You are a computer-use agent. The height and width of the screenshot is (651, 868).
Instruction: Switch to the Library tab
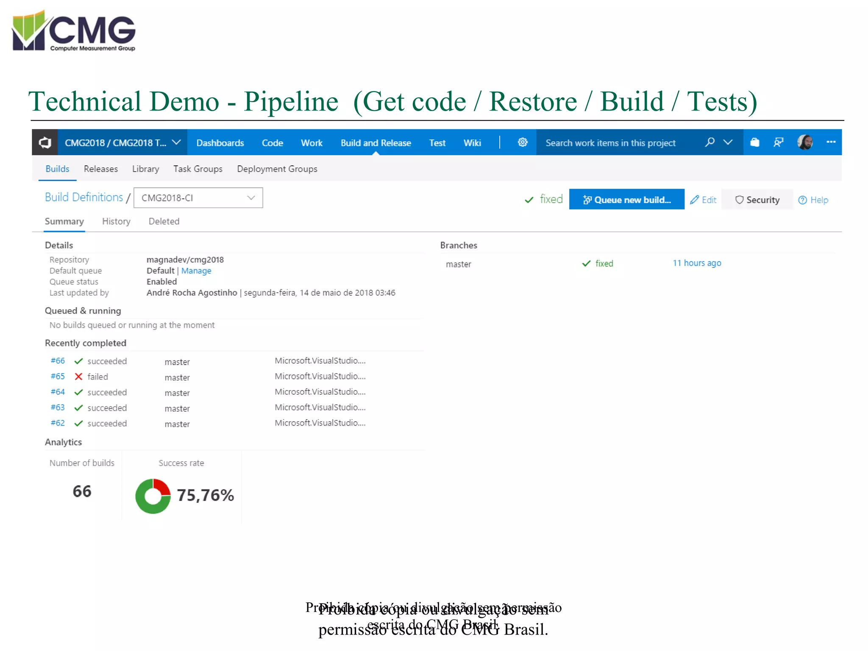(145, 169)
